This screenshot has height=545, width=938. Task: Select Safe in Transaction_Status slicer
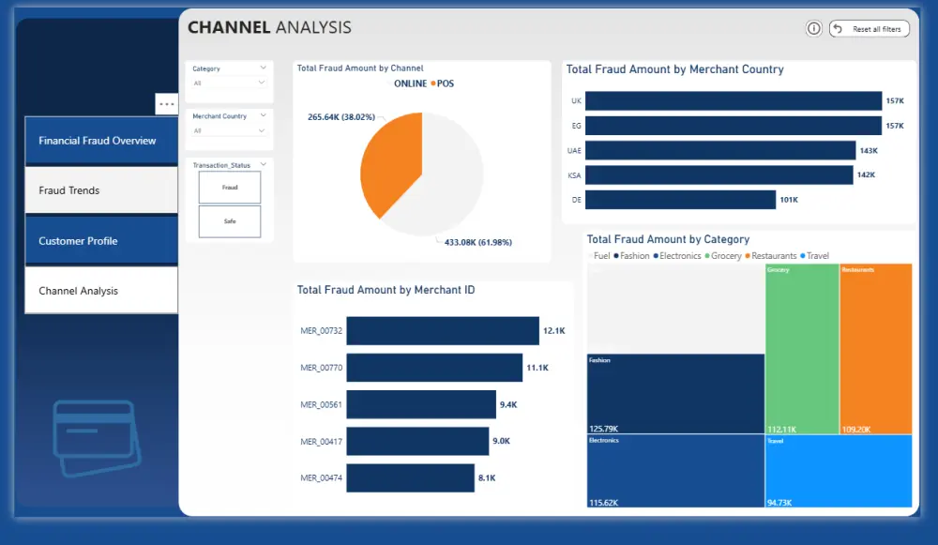[230, 221]
